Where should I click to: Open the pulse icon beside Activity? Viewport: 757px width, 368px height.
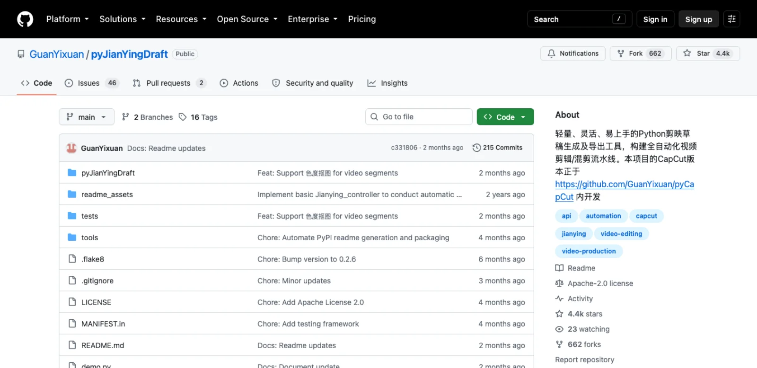[x=559, y=298]
